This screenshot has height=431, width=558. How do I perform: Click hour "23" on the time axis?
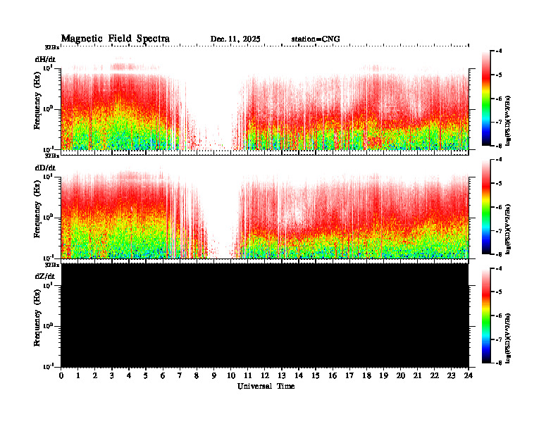452,375
